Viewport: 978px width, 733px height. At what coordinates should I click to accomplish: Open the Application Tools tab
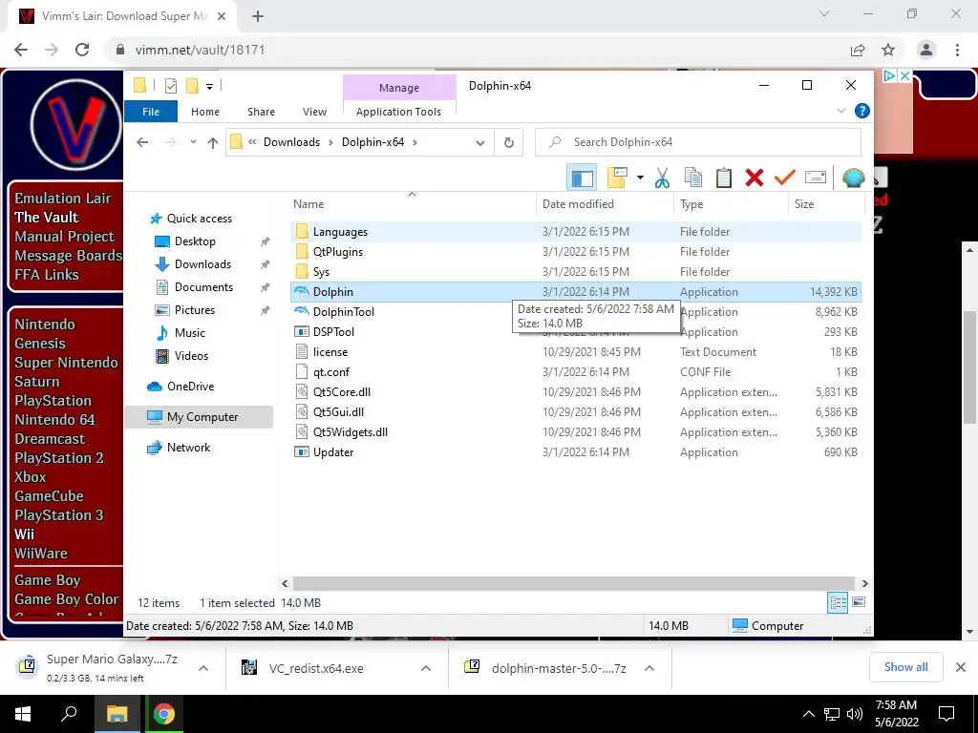398,112
